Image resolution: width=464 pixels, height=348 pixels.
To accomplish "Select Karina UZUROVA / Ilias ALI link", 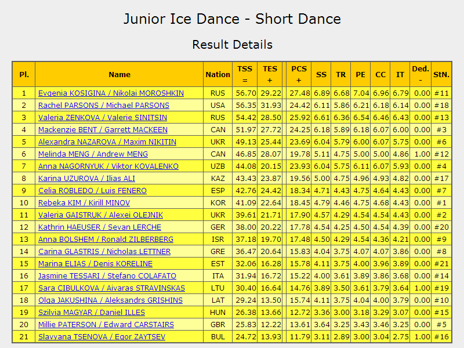I will pyautogui.click(x=86, y=178).
